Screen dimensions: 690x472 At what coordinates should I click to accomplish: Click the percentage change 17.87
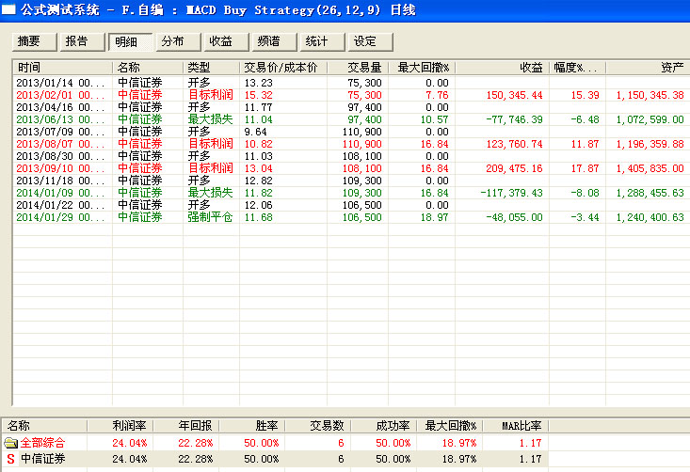tap(585, 168)
